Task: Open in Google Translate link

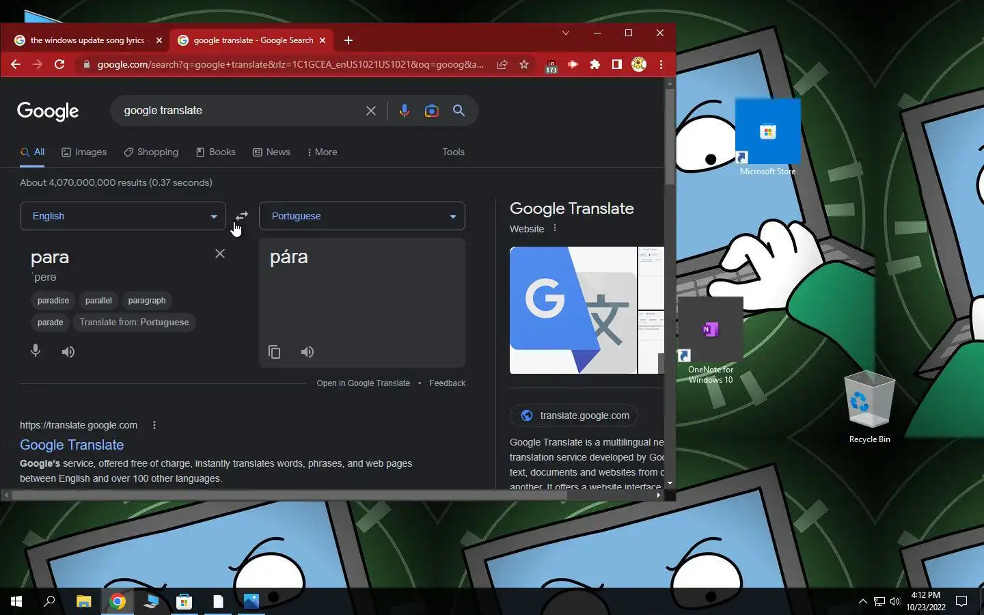Action: click(364, 383)
